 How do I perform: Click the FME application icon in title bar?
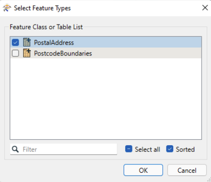click(x=7, y=8)
